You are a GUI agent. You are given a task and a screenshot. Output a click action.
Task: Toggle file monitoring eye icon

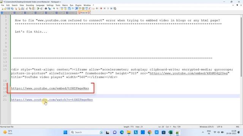click(97, 8)
